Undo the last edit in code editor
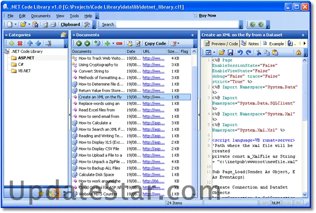 click(x=240, y=53)
